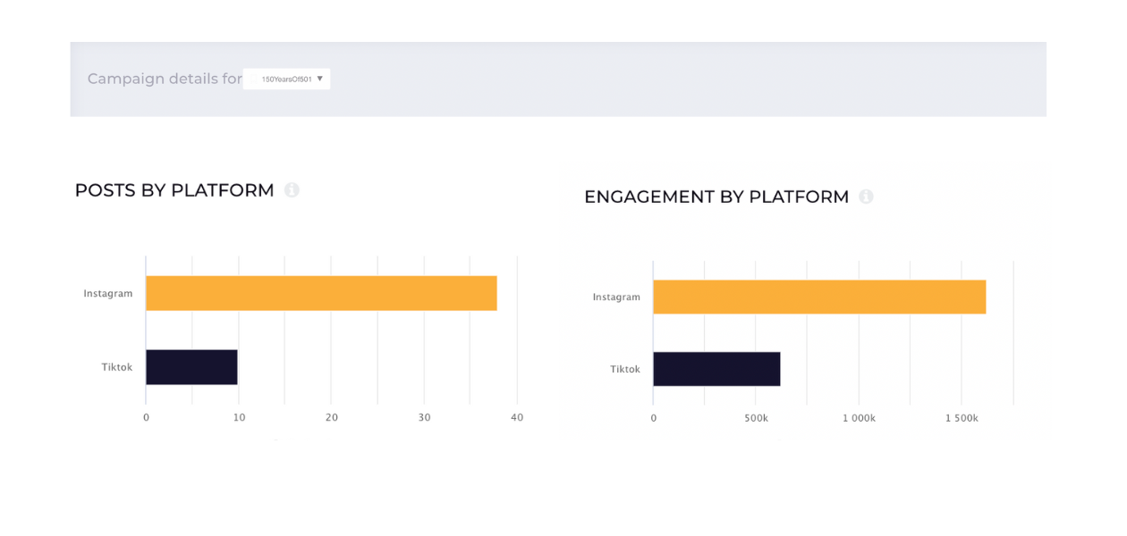This screenshot has height=536, width=1127.
Task: Click the Tiktok label in Engagement by Platform chart
Action: point(625,369)
